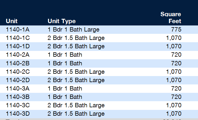198x120 pixels.
Task: Click unit type for 1140-2A row
Action: [65, 55]
